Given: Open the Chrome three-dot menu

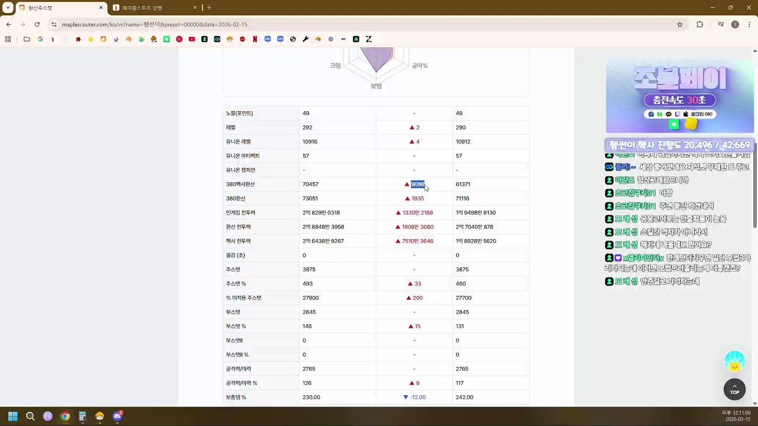Looking at the screenshot, I should pos(749,24).
